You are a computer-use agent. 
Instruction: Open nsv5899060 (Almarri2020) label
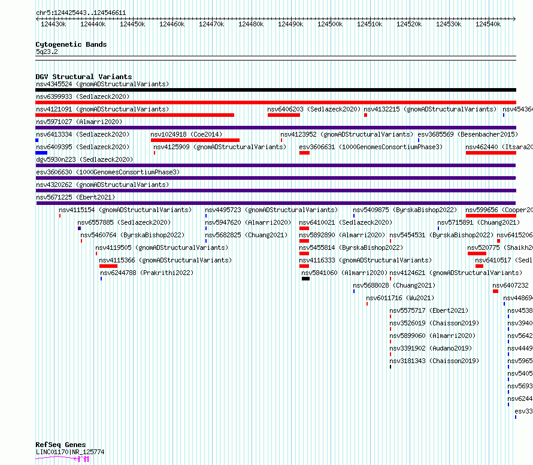432,336
